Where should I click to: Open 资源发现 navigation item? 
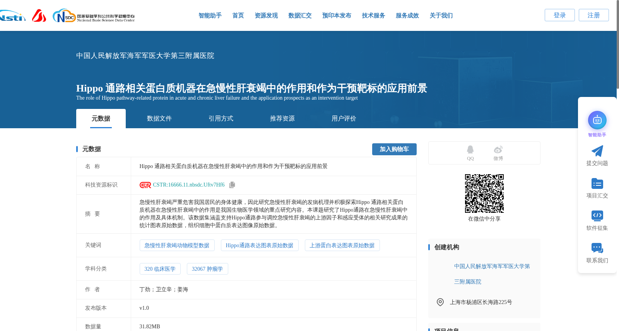tap(266, 15)
